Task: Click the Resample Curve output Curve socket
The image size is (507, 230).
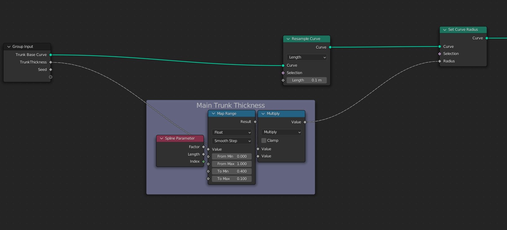Action: tap(330, 47)
